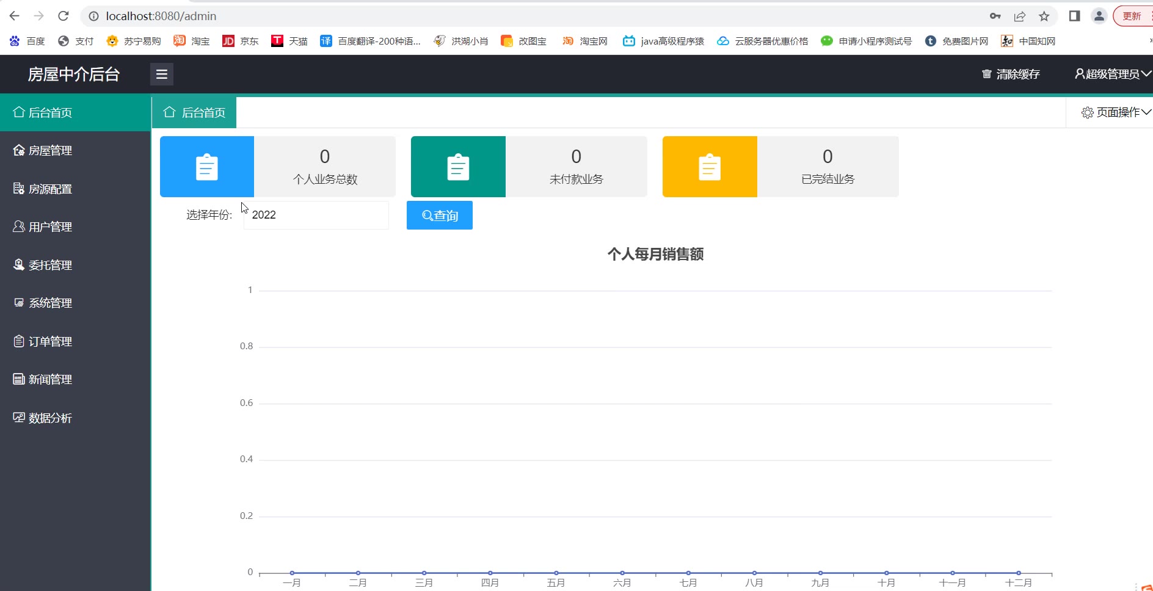Select 后台首页 in the sidebar
The image size is (1153, 591).
point(75,112)
